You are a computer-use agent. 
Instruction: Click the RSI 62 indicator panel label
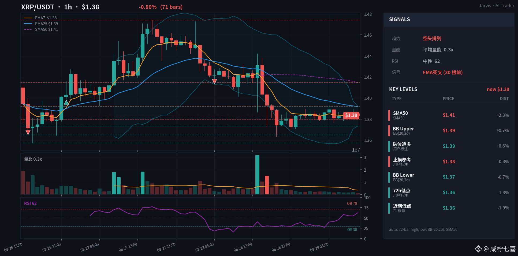(30, 204)
